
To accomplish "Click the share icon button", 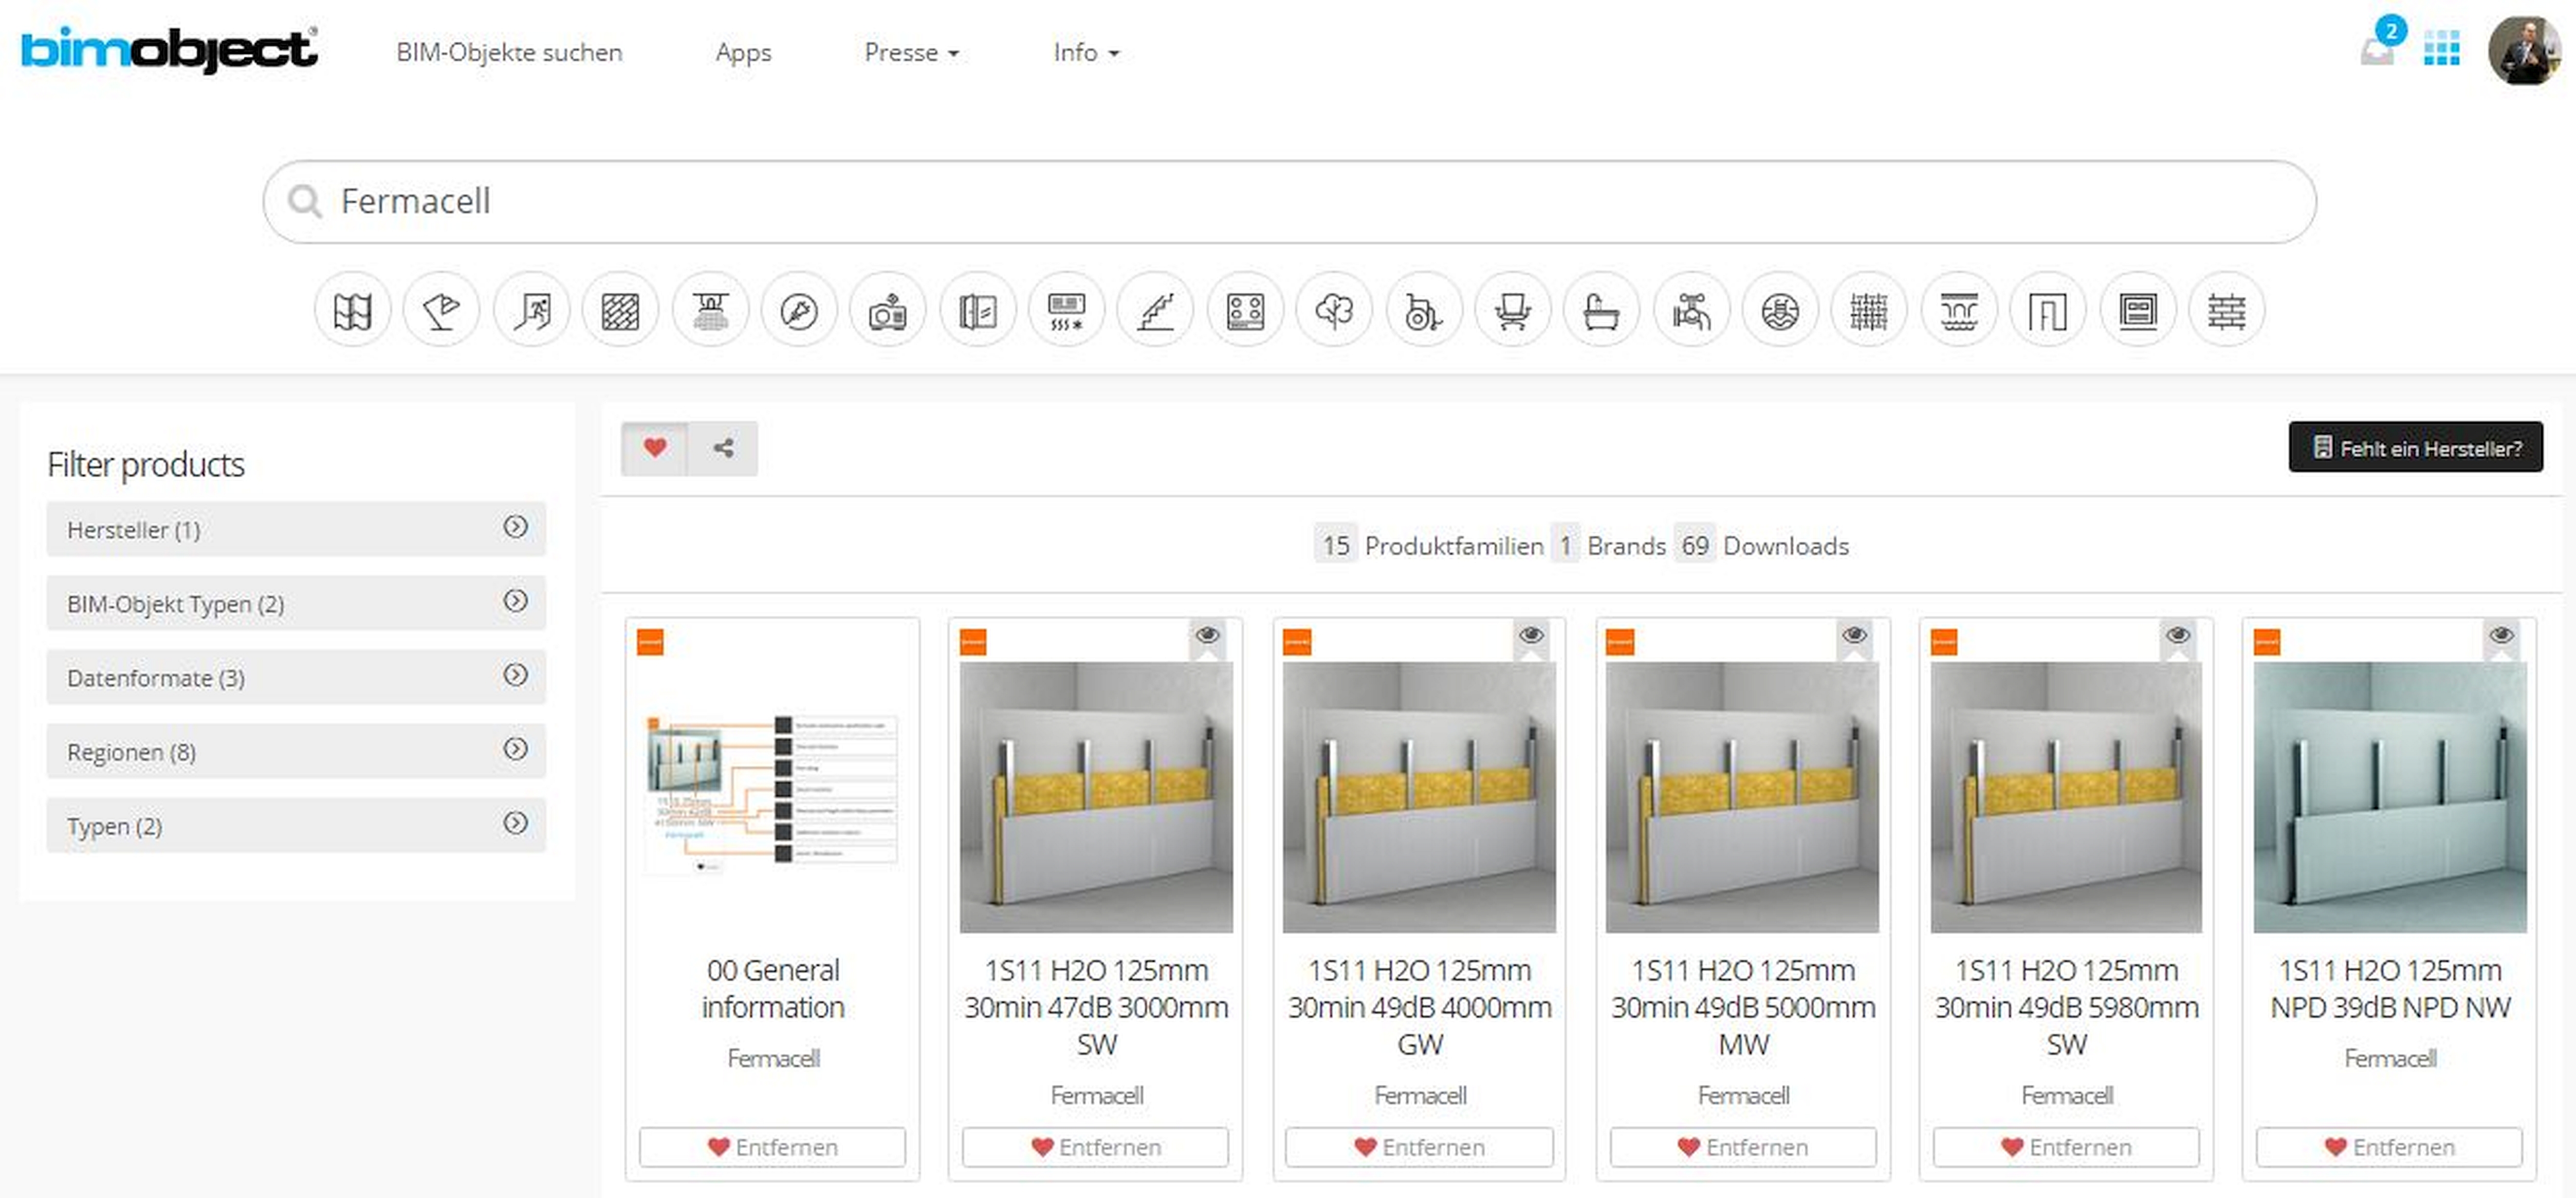I will click(723, 448).
